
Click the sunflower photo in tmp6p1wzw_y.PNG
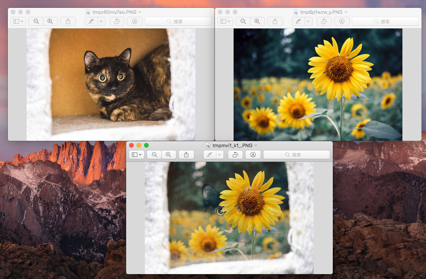click(318, 85)
